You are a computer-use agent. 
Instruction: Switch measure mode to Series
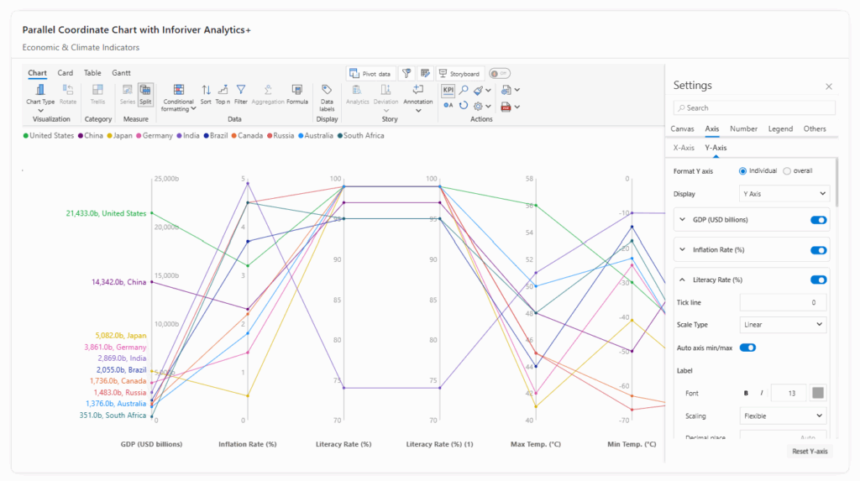point(128,94)
